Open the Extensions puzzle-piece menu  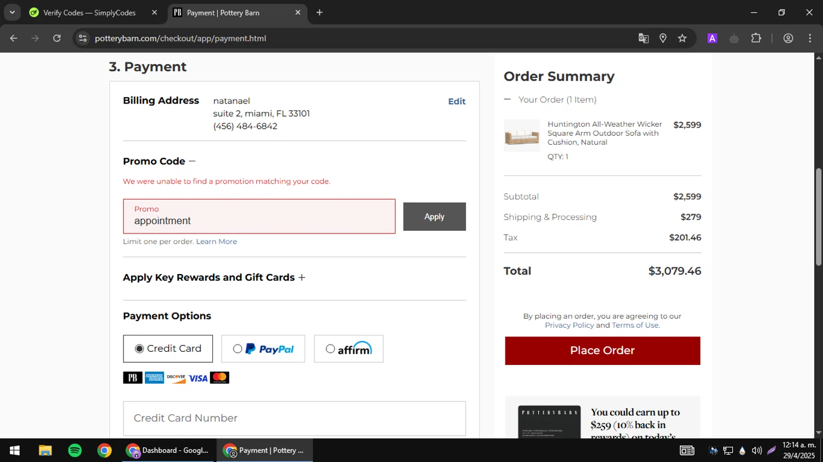(x=756, y=38)
